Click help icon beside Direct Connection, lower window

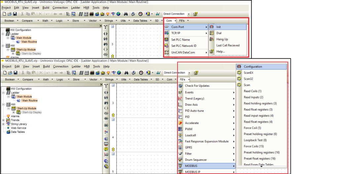point(196,73)
